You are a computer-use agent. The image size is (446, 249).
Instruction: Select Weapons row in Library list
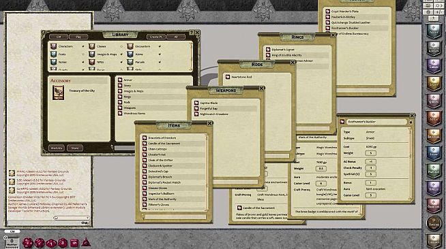coord(151,107)
